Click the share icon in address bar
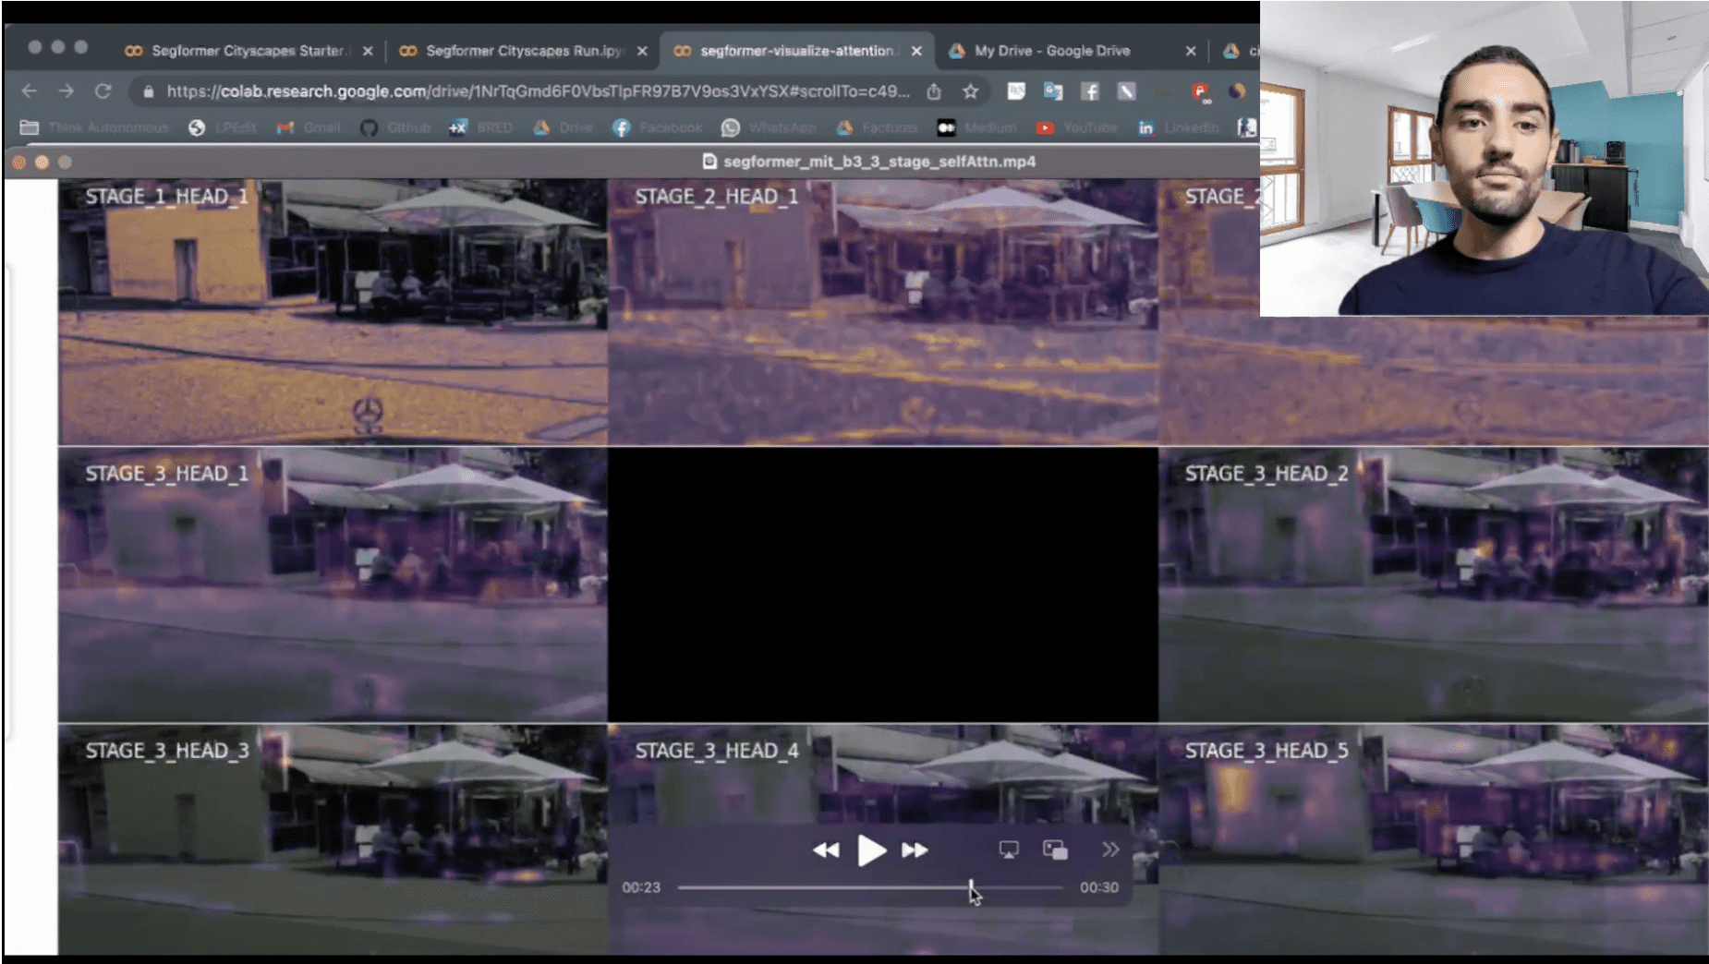The height and width of the screenshot is (964, 1709). tap(934, 91)
